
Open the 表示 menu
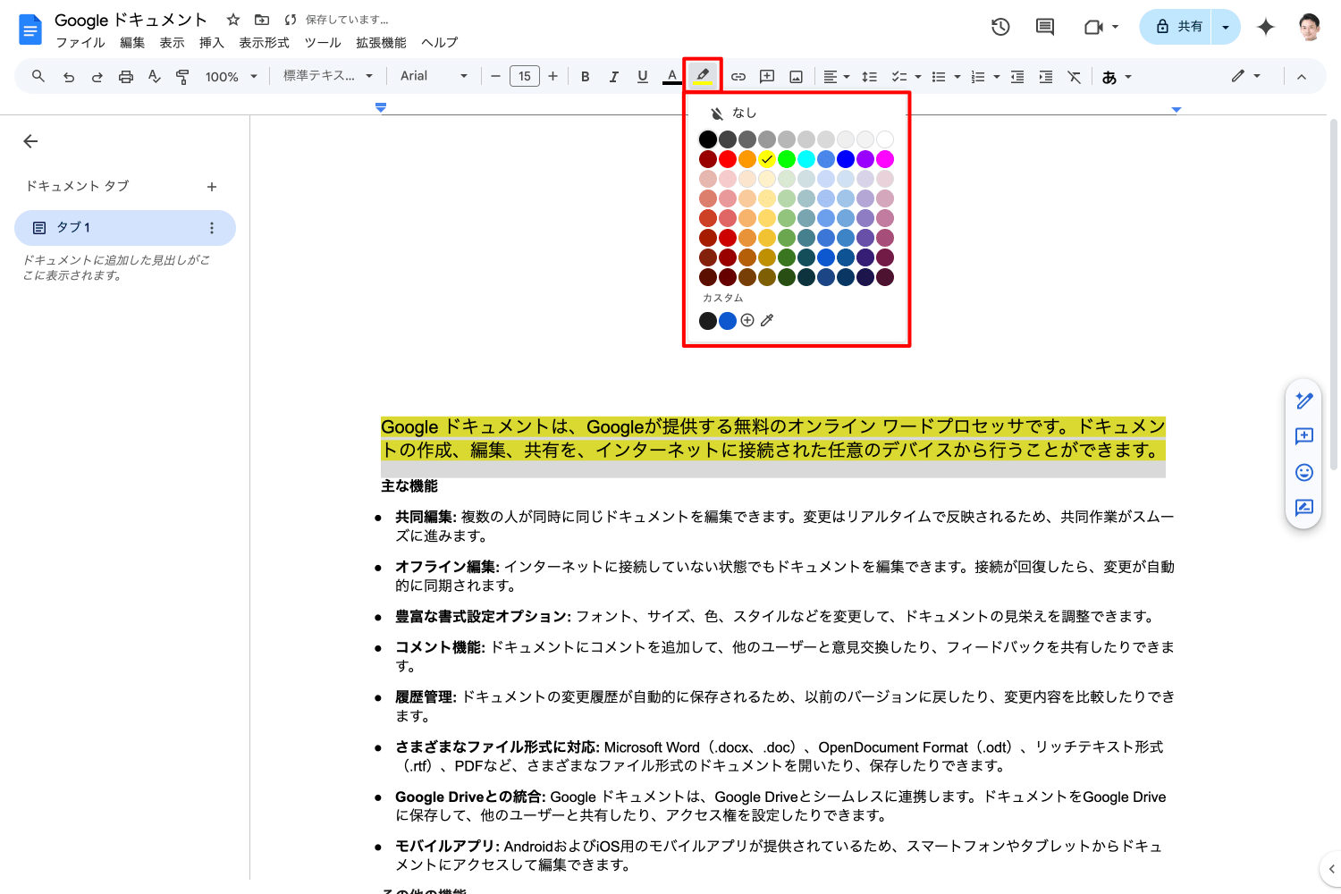click(x=172, y=43)
